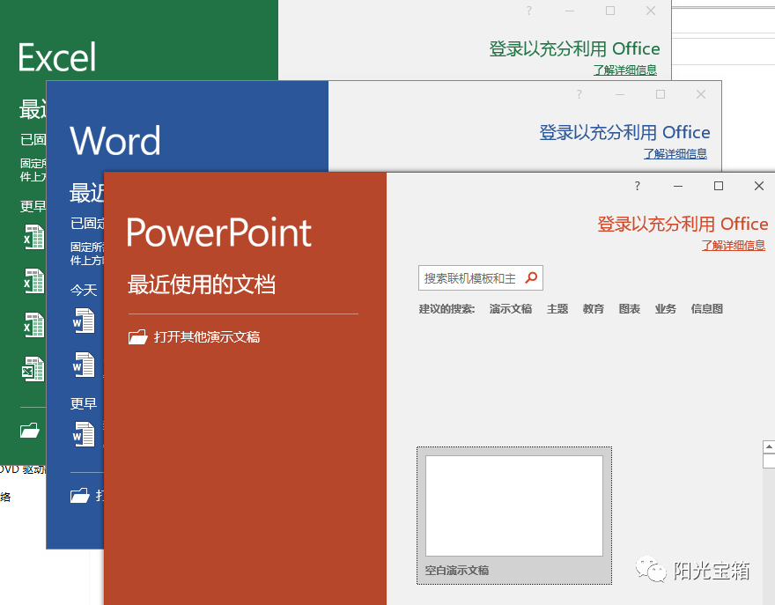Click Word 登录以充分利用 Office sign-in link
Image resolution: width=775 pixels, height=605 pixels.
coord(624,132)
